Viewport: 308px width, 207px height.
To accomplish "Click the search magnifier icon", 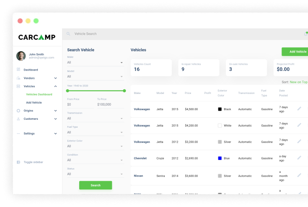I will [x=68, y=34].
